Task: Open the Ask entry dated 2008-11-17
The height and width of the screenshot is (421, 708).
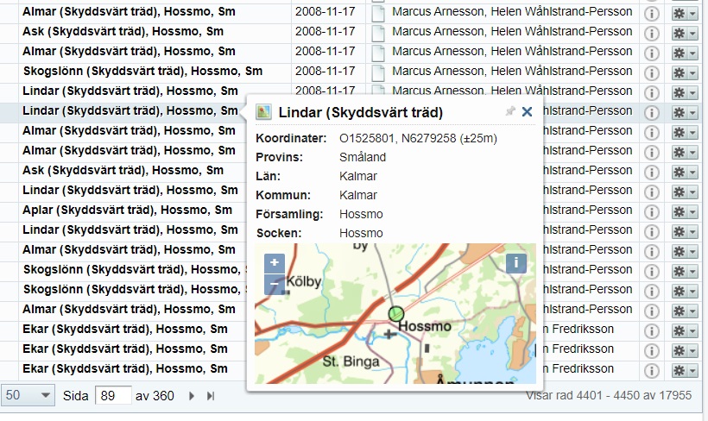Action: 123,32
